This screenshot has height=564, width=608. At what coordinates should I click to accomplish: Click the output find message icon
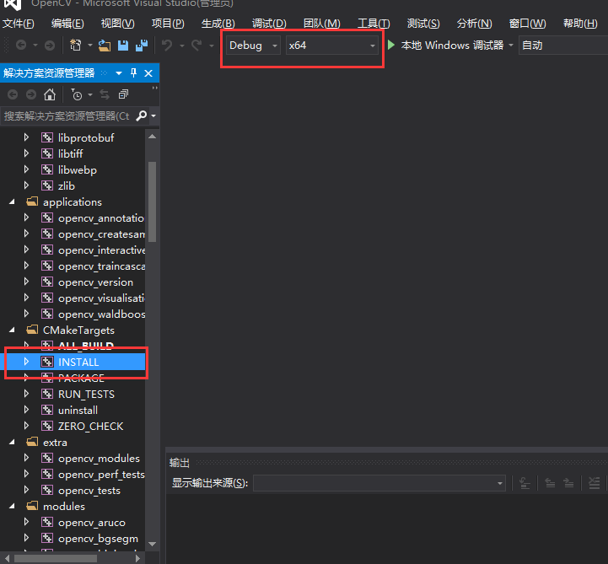(x=525, y=483)
